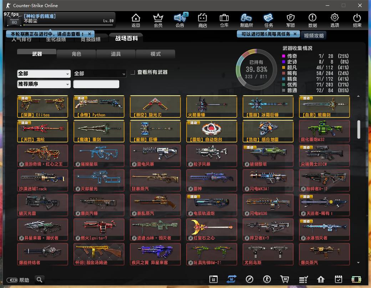Click the calendar icon in bottom toolbar
Viewport: 371px width, 288px height.
click(213, 279)
